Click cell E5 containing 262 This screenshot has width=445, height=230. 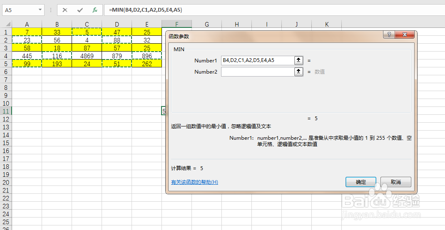(147, 64)
